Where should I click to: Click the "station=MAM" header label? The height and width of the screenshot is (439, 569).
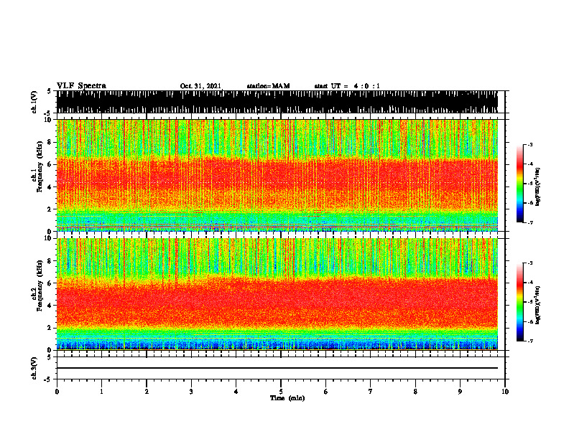tap(268, 86)
